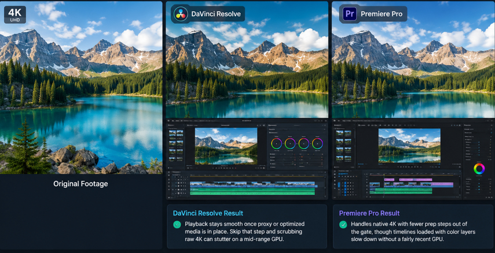This screenshot has width=495, height=253.
Task: Select first media pool thumbnail in DaVinci Resolve
Action: [x=173, y=133]
